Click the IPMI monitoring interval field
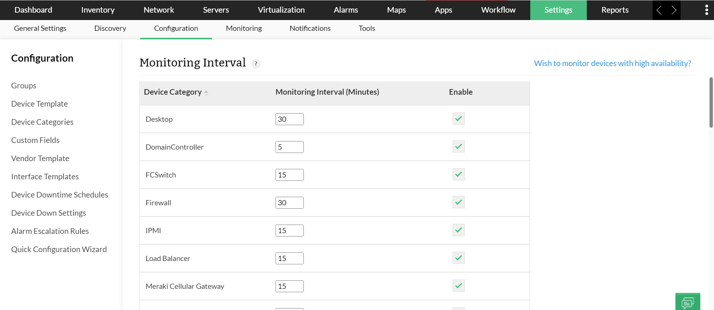 [x=289, y=231]
